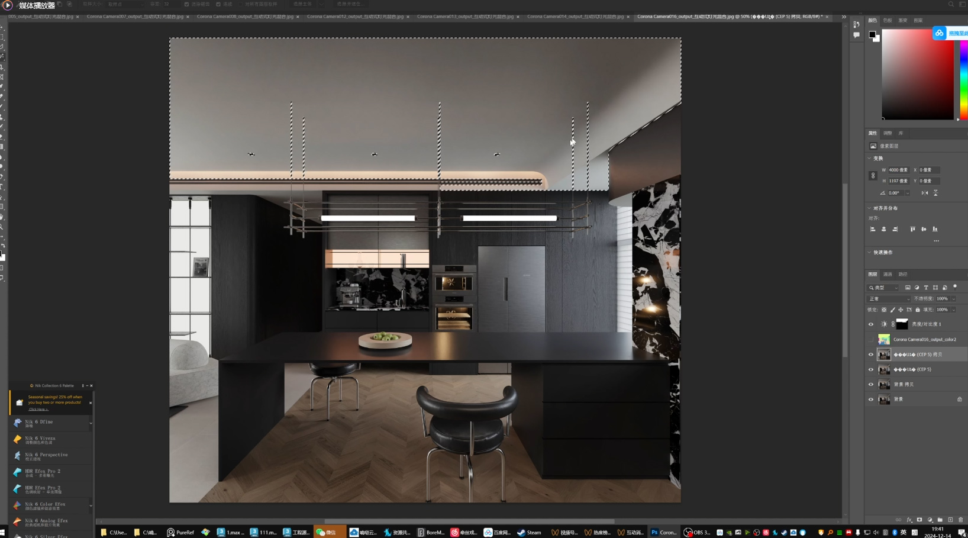Open Nik 6 Viveza plugin
This screenshot has height=538, width=968.
(x=50, y=440)
